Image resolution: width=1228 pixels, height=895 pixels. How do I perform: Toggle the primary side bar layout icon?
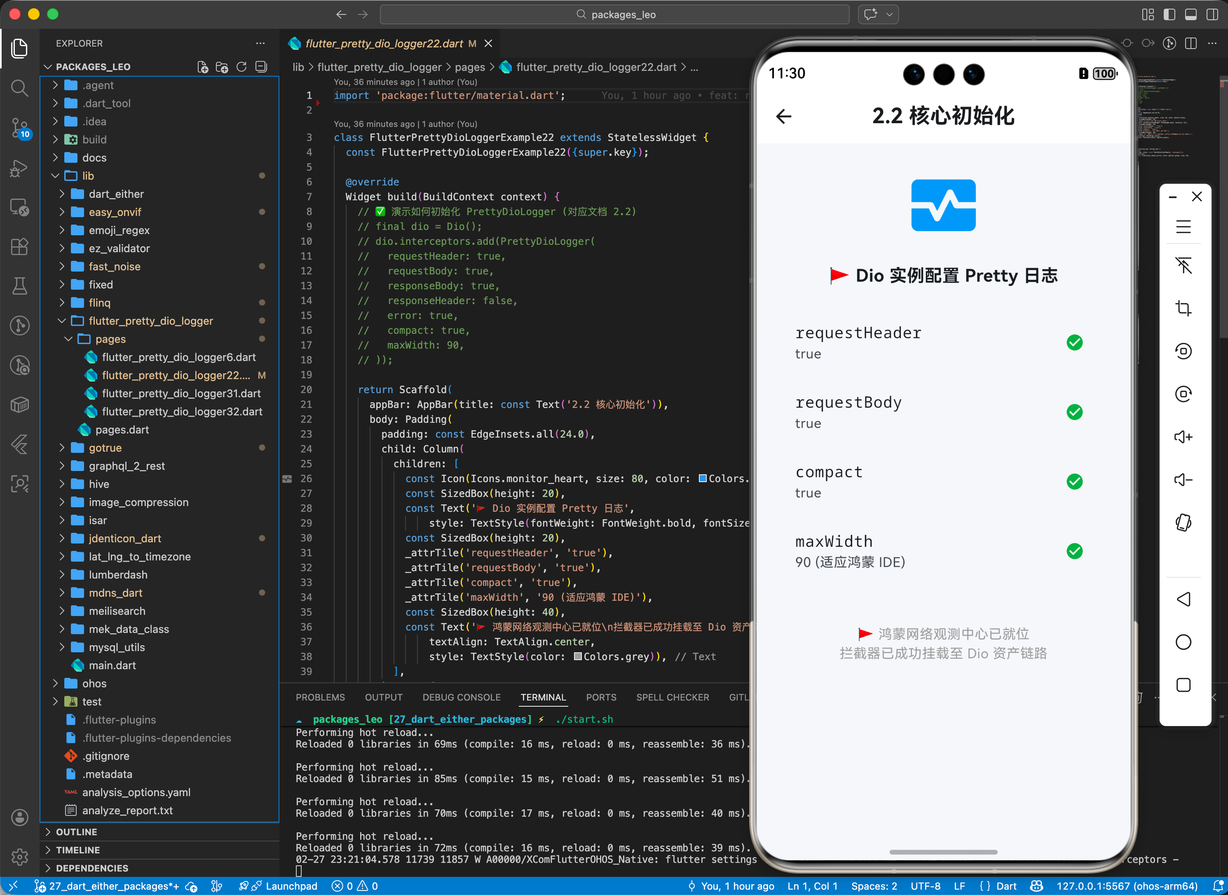click(1169, 14)
